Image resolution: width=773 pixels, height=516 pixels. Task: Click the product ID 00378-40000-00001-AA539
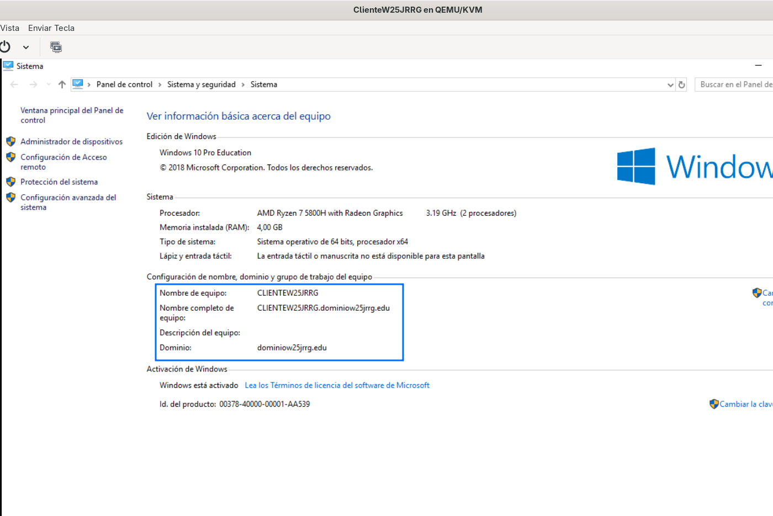[x=264, y=404]
